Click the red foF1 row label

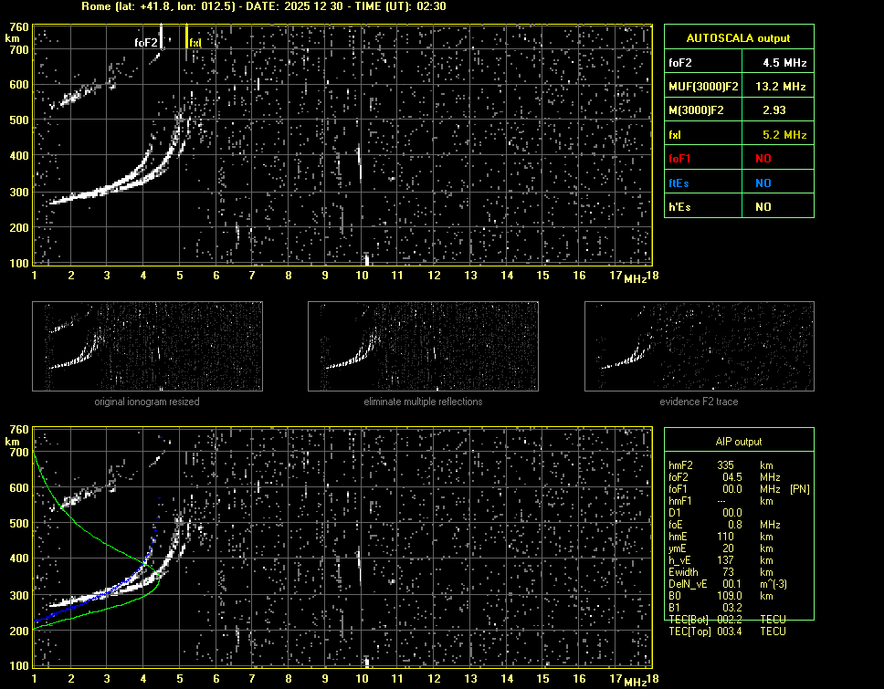click(x=681, y=159)
